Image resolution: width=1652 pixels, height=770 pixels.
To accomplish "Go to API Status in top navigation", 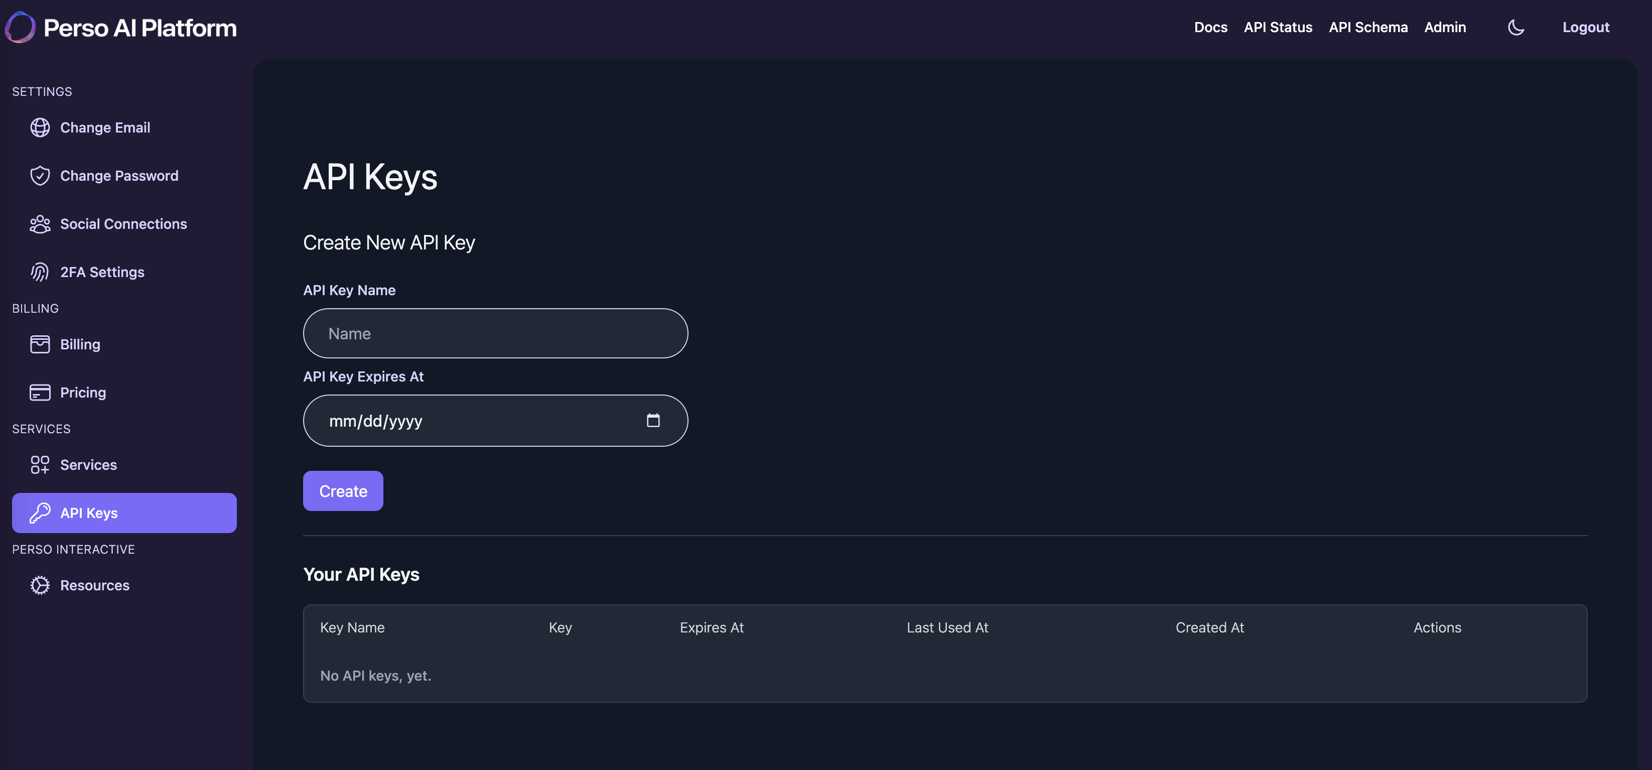I will (x=1278, y=27).
